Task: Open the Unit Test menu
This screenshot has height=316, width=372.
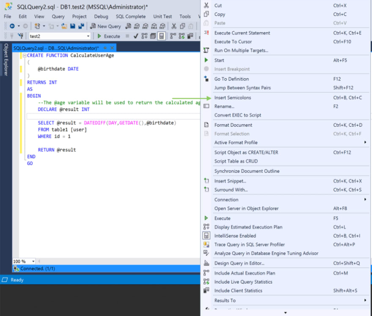Action: (x=162, y=16)
